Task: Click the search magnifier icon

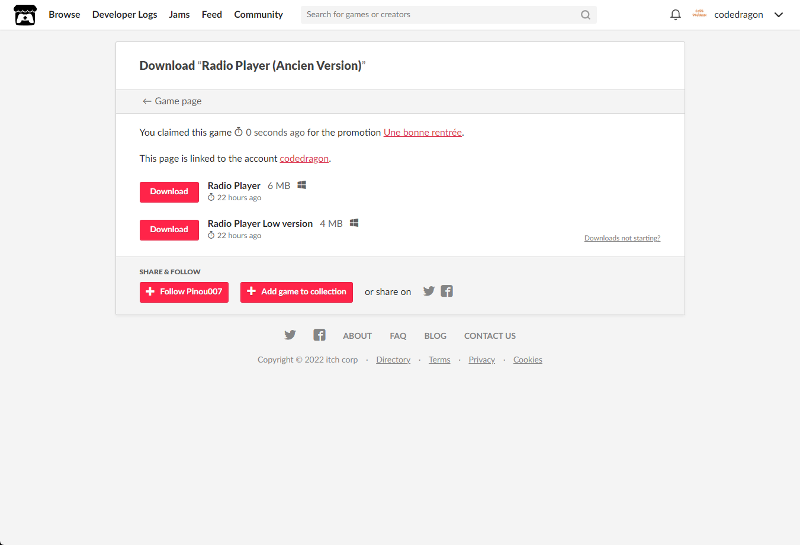Action: tap(586, 15)
